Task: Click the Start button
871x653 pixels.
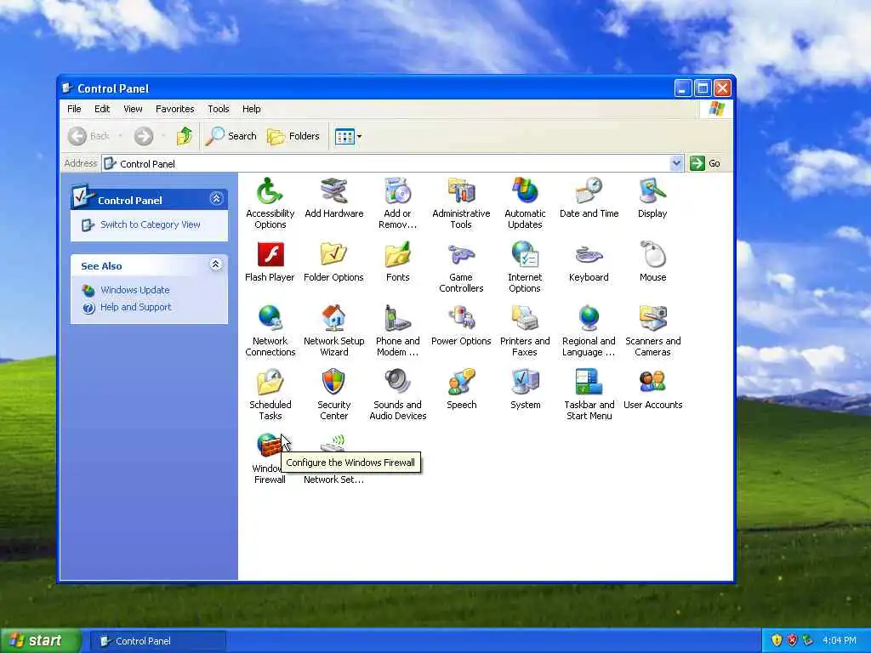Action: [39, 641]
